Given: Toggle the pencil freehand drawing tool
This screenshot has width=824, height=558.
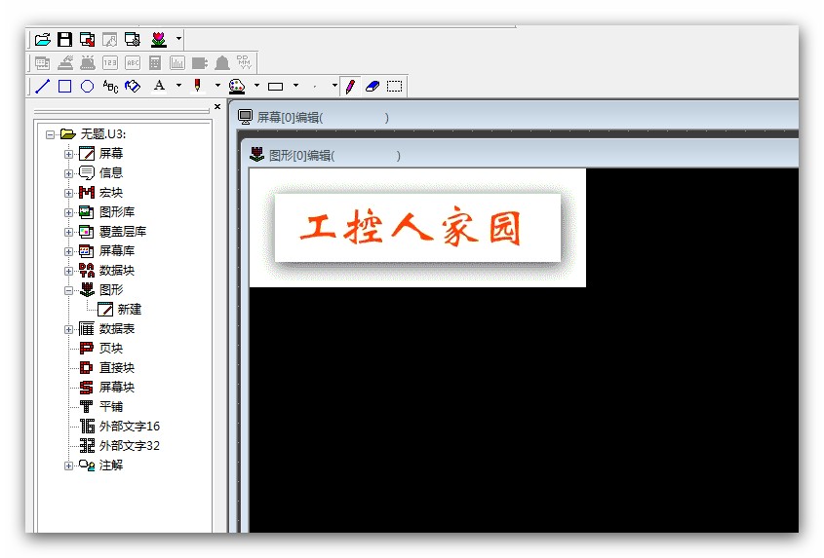Looking at the screenshot, I should coord(349,87).
